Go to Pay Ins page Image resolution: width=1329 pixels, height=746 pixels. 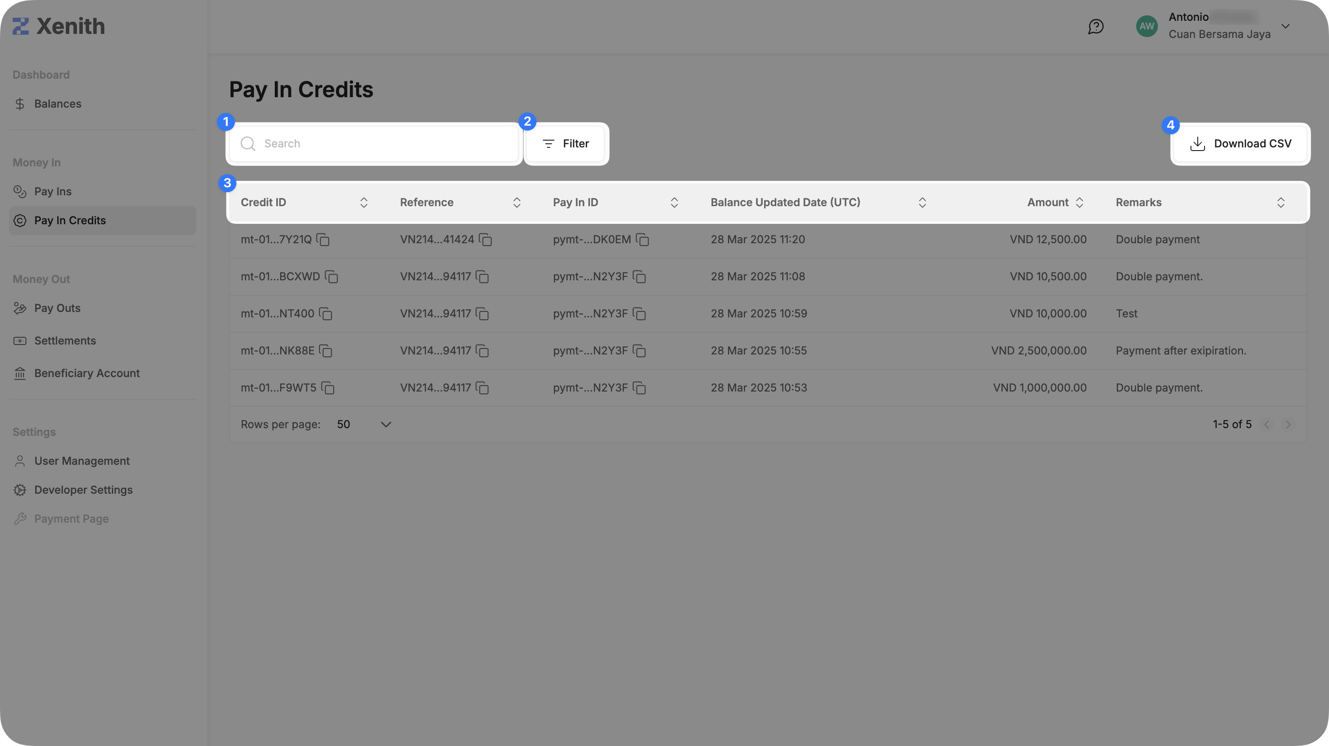pyautogui.click(x=53, y=192)
